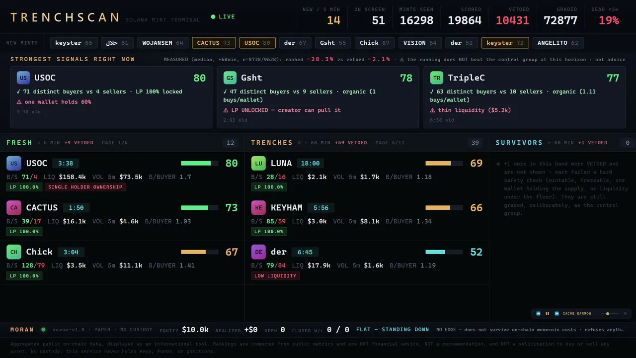Open the USOC strongest signal card title

[x=45, y=78]
